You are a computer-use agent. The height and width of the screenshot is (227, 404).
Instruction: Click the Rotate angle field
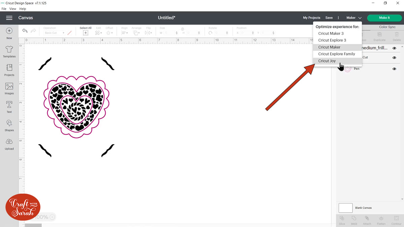point(222,33)
